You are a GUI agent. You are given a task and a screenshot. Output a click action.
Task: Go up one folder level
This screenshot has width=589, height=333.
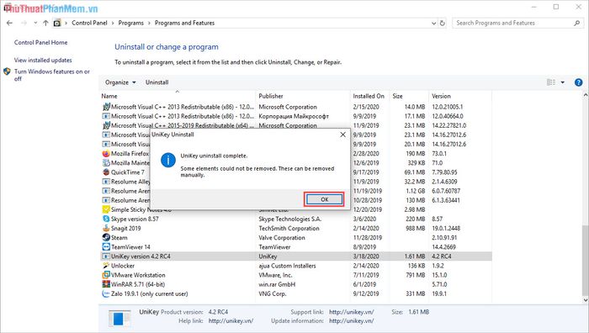point(45,23)
